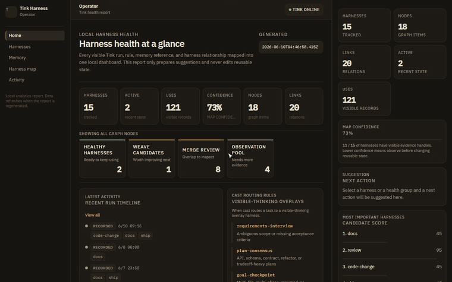
Task: Click the right panel Nodes 18 graph items tile
Action: pyautogui.click(x=420, y=26)
